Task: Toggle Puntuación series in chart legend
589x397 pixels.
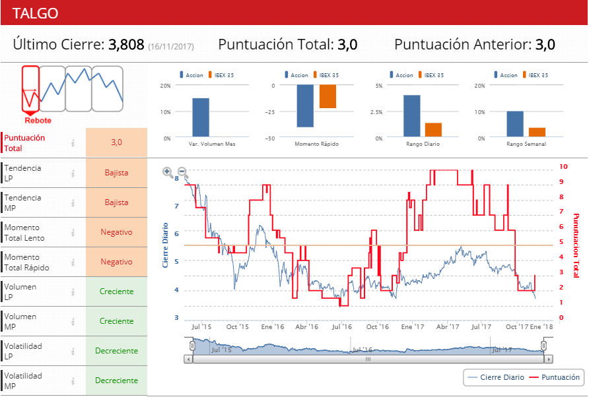Action: 555,377
